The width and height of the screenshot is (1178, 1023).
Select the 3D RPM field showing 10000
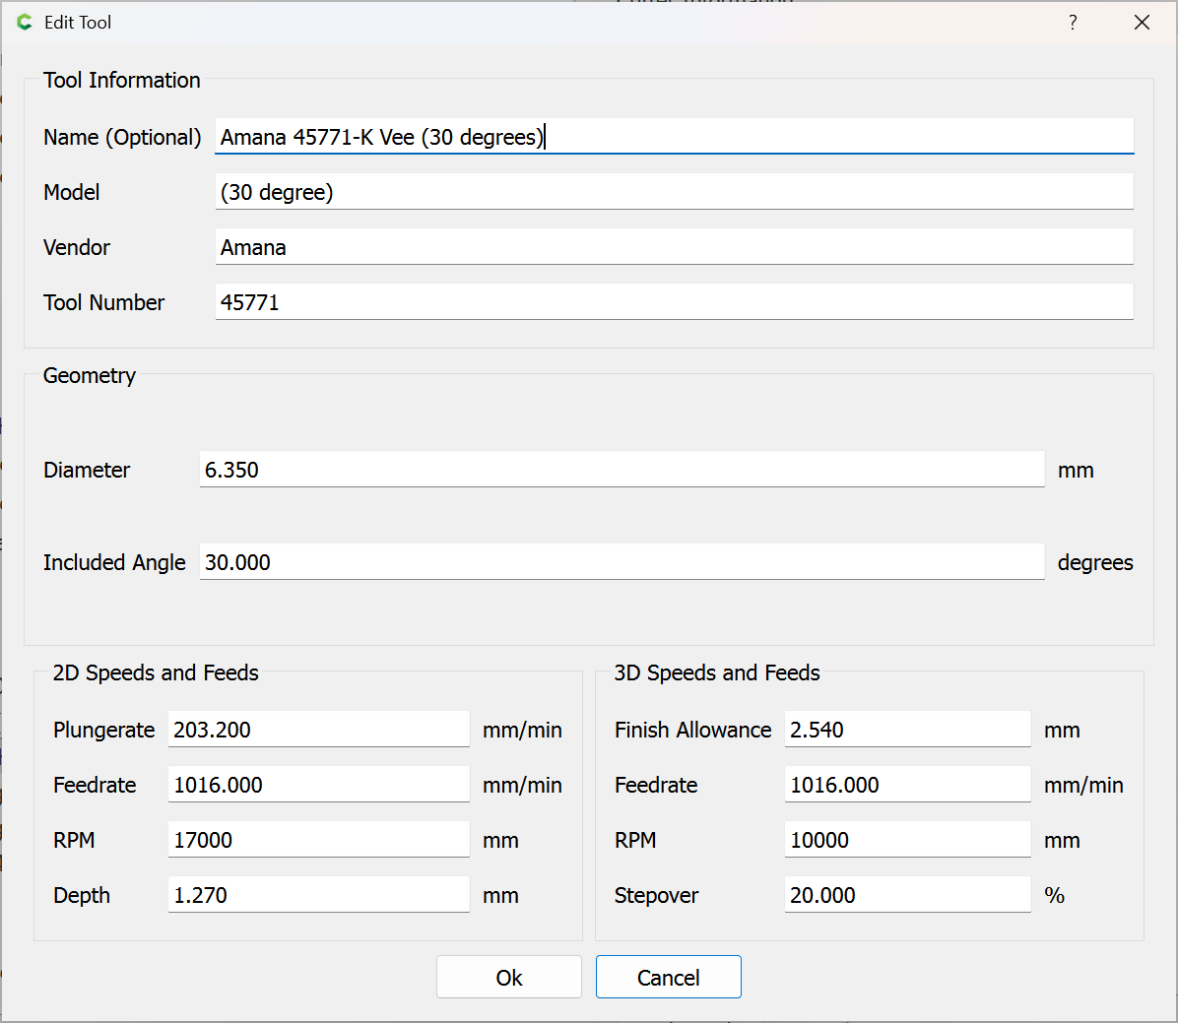907,840
